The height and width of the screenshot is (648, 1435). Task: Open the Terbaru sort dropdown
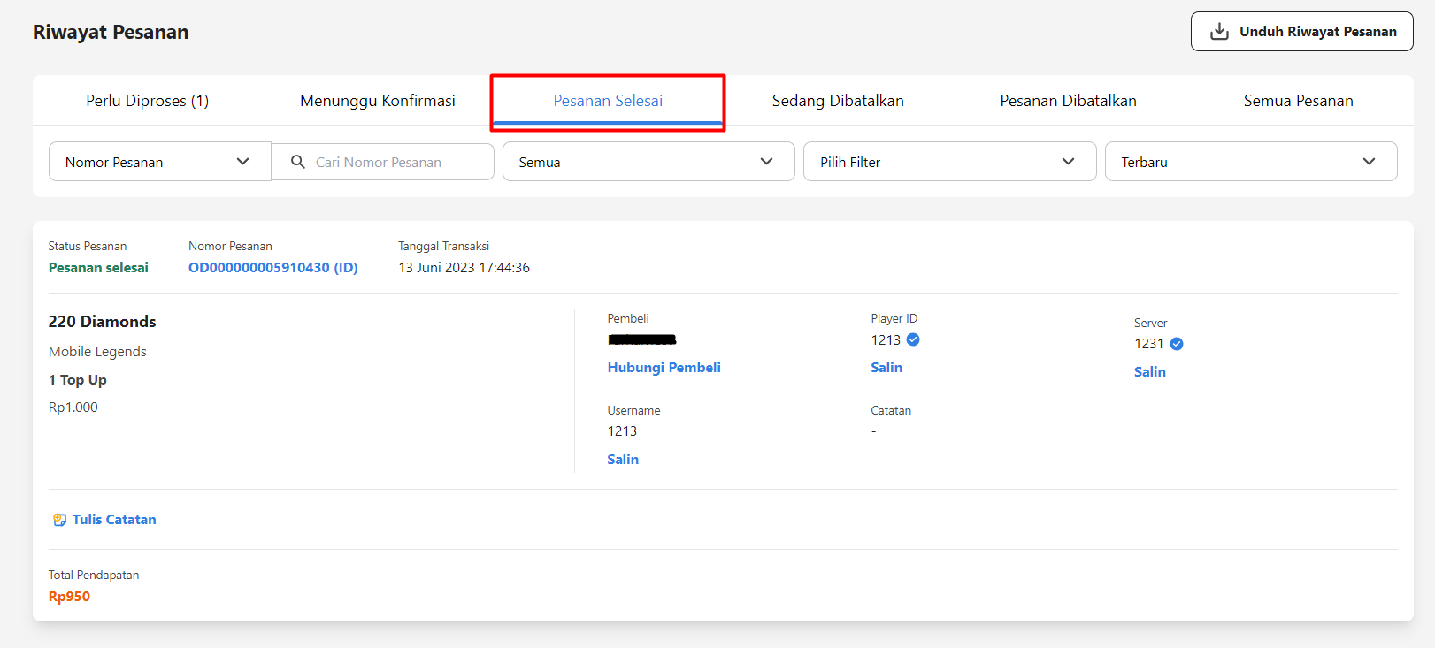[x=1251, y=162]
